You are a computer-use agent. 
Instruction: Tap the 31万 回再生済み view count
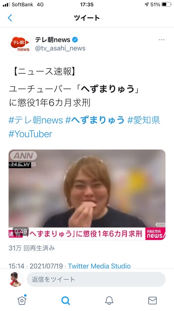tap(32, 248)
